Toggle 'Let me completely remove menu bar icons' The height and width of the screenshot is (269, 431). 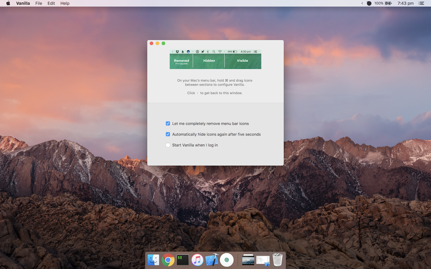click(168, 124)
